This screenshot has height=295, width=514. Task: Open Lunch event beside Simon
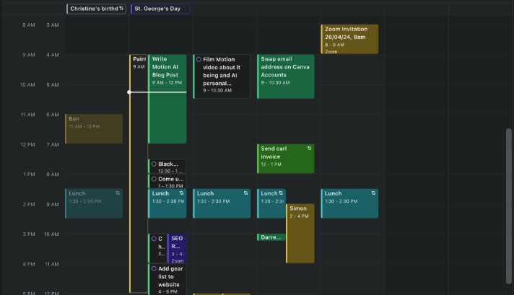point(271,203)
